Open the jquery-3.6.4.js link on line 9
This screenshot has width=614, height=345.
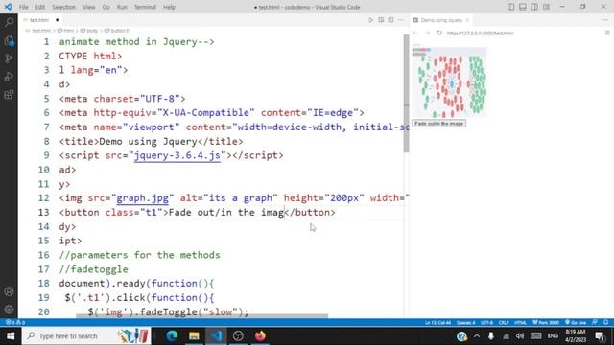(x=177, y=155)
